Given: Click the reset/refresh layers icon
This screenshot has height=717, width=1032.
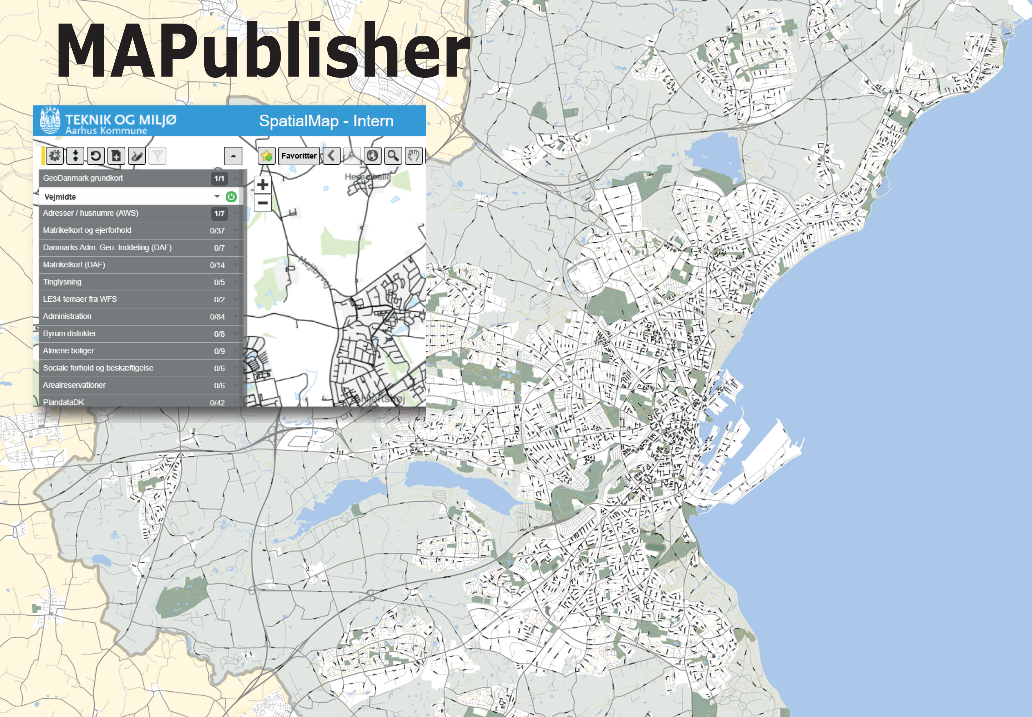Looking at the screenshot, I should coord(96,156).
